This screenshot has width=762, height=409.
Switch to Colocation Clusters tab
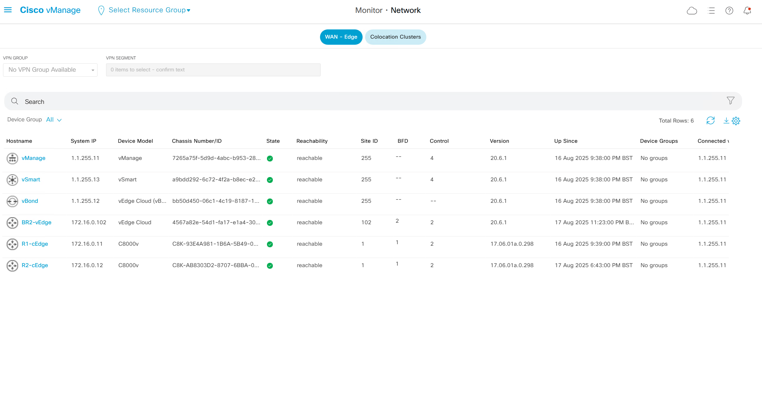coord(395,37)
